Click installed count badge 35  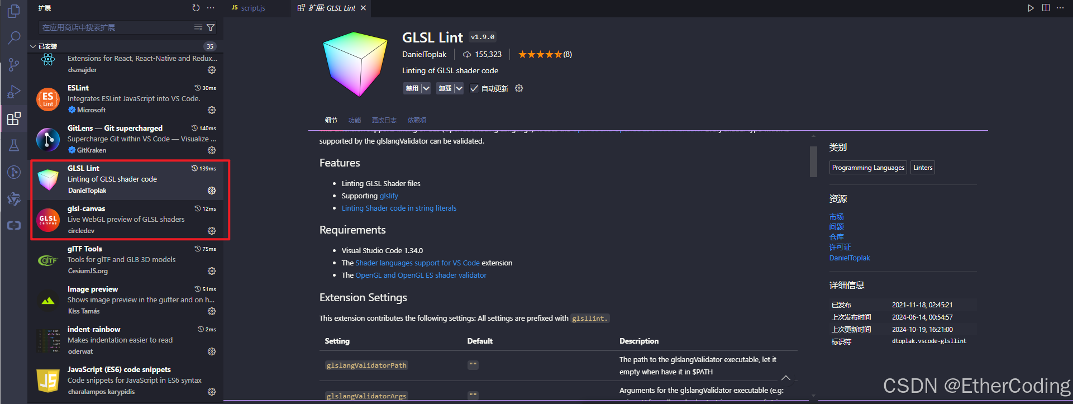click(x=210, y=46)
